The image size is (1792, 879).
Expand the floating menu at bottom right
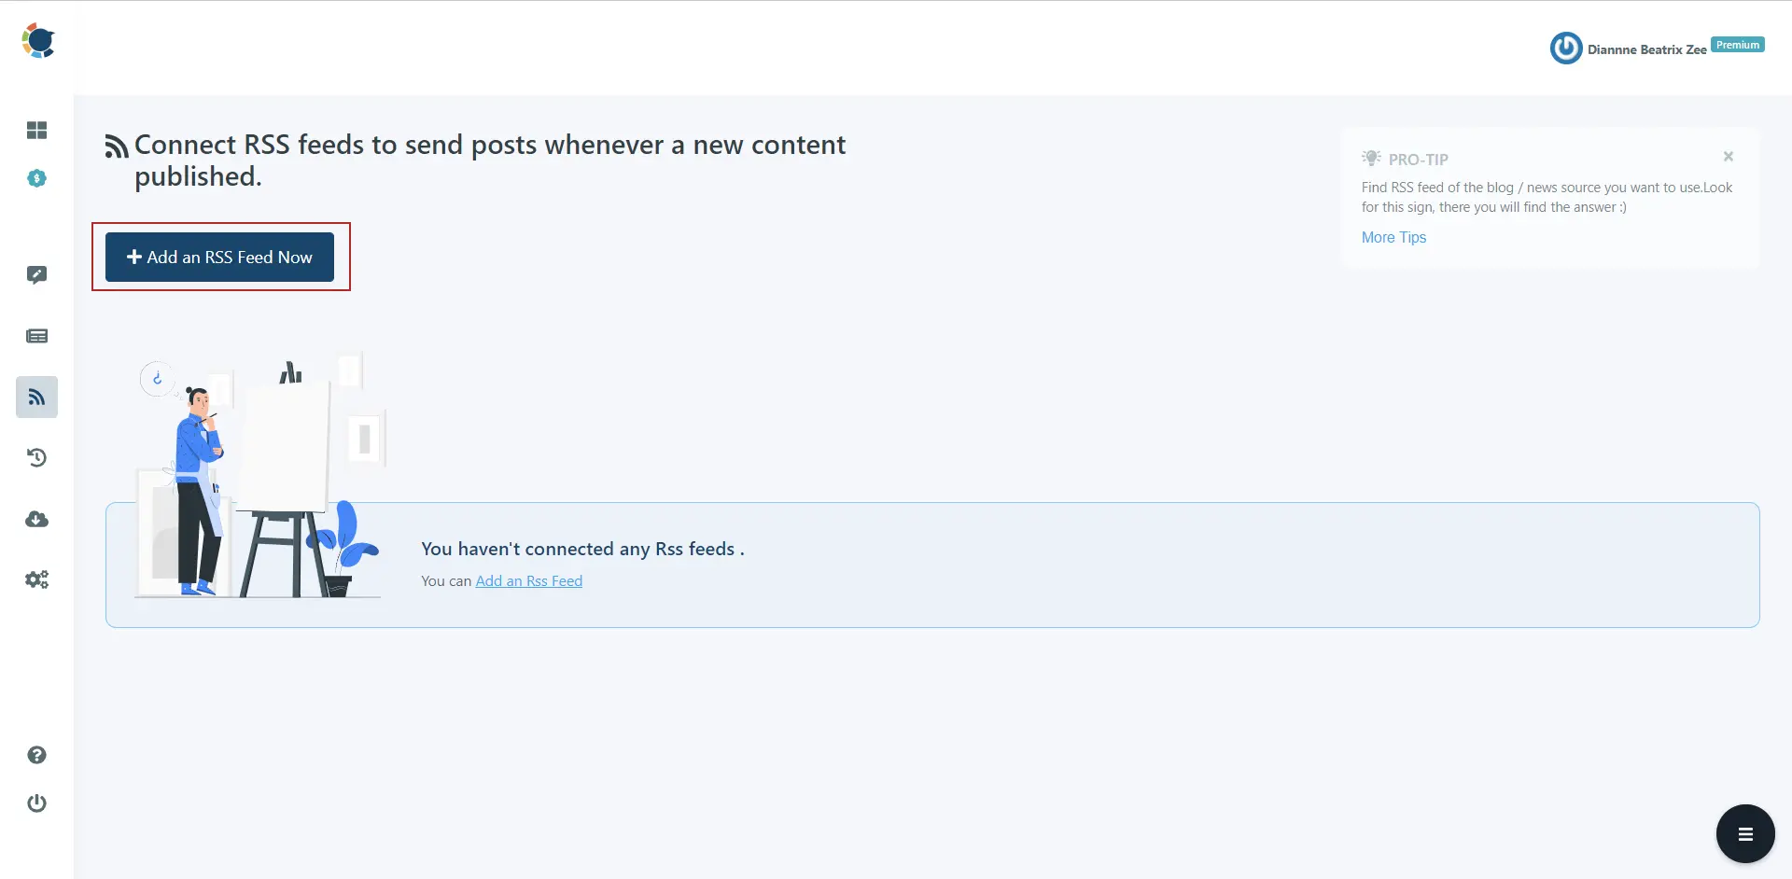1745,833
